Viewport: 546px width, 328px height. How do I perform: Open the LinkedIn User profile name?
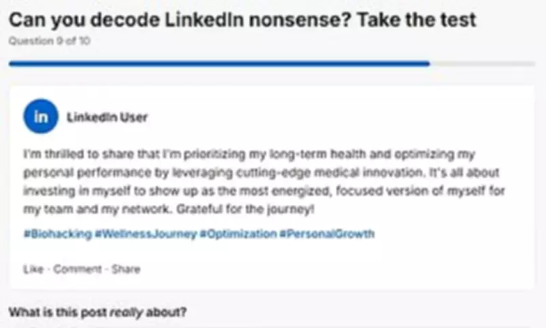(x=107, y=117)
